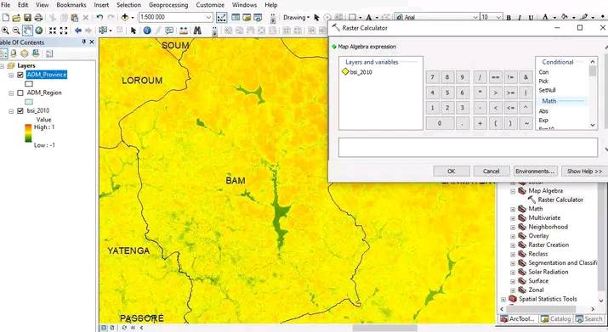
Task: Open a map file with Open icon
Action: pos(16,18)
